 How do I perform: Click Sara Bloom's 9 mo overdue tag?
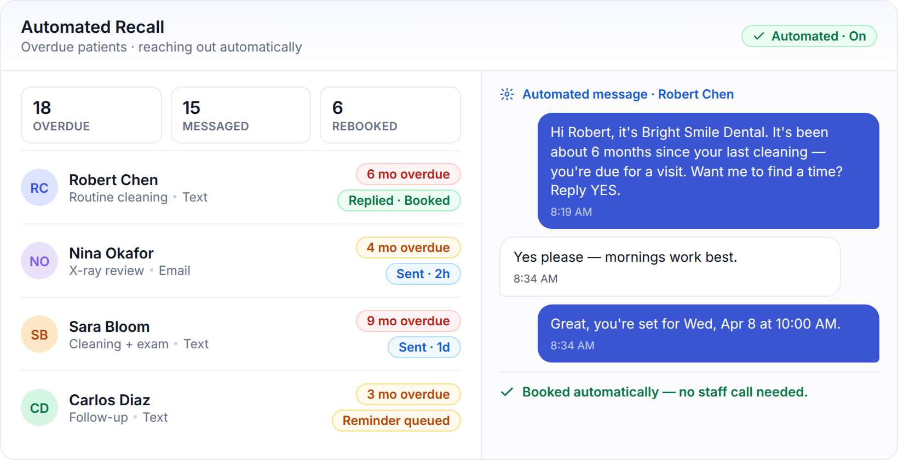pos(408,321)
